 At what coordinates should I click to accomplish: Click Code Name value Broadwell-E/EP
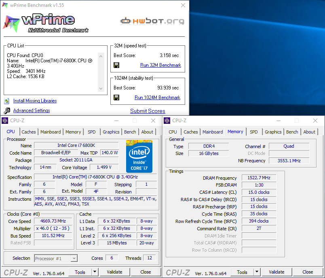(x=56, y=153)
